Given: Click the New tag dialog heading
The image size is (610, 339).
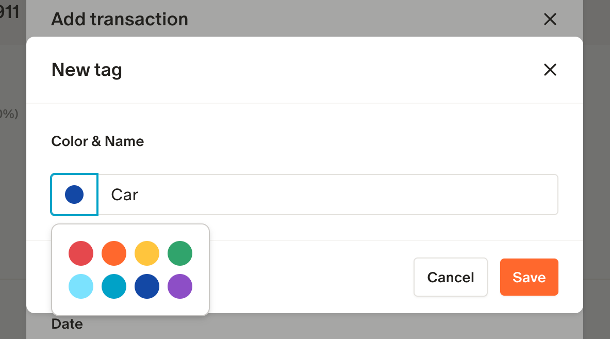Looking at the screenshot, I should click(87, 70).
